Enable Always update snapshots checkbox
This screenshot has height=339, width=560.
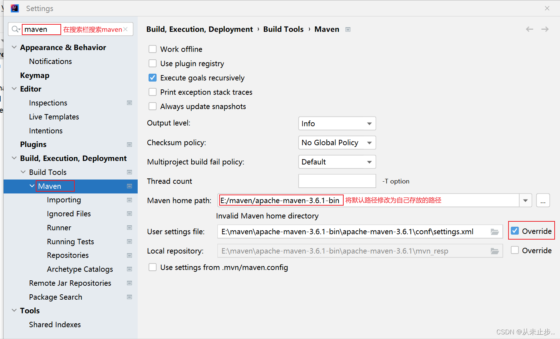pos(153,106)
